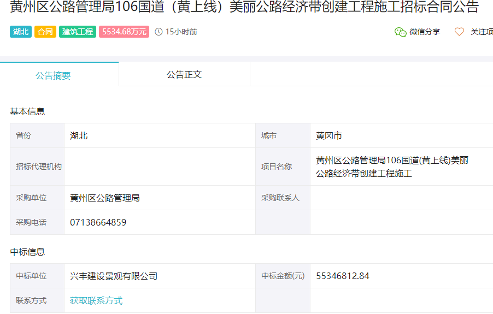Click the 中标金额(元) label cell
The height and width of the screenshot is (314, 493).
click(283, 276)
